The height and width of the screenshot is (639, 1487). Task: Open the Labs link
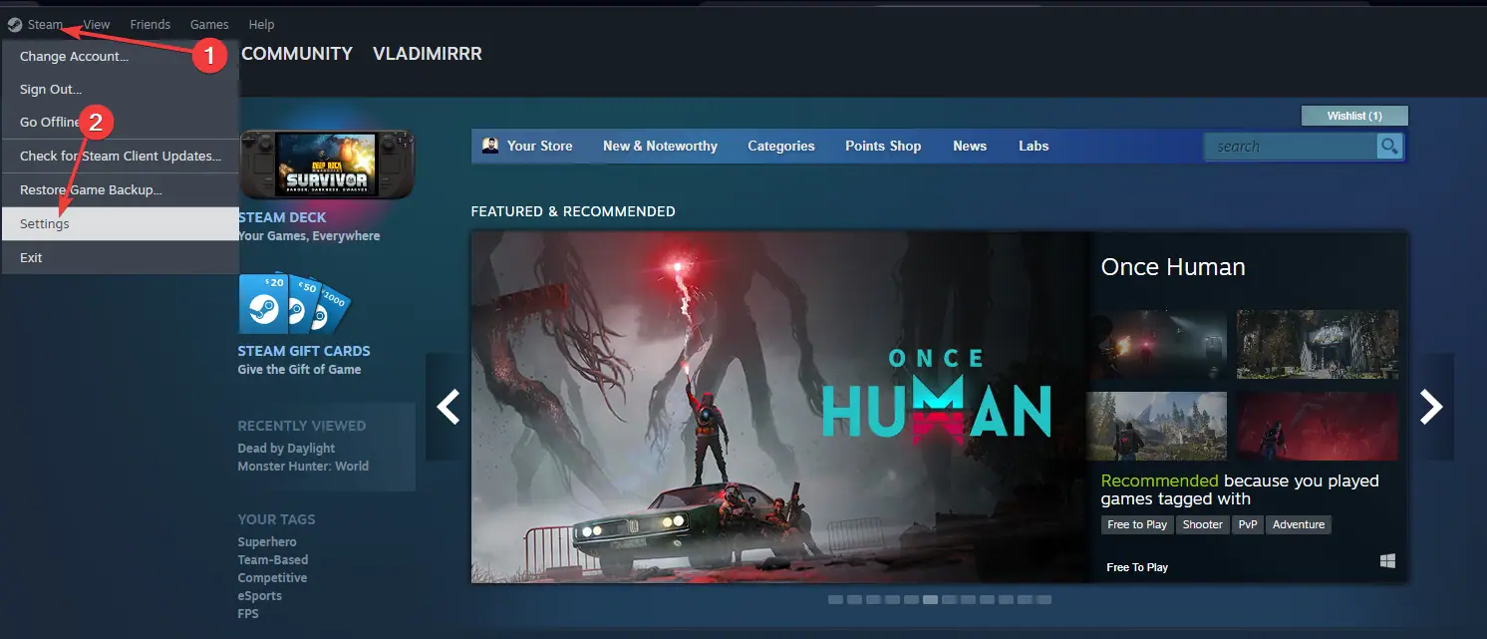pos(1034,146)
